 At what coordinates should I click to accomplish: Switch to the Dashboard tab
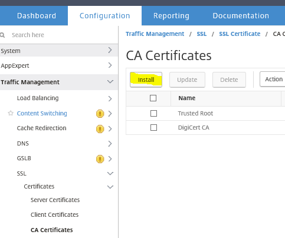37,16
